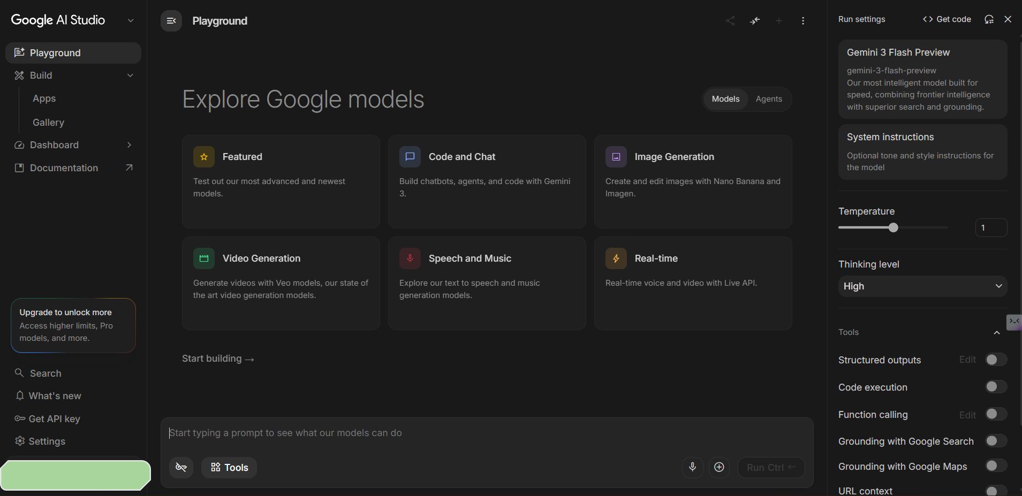Image resolution: width=1022 pixels, height=496 pixels.
Task: Enable the Code execution switch
Action: click(996, 387)
